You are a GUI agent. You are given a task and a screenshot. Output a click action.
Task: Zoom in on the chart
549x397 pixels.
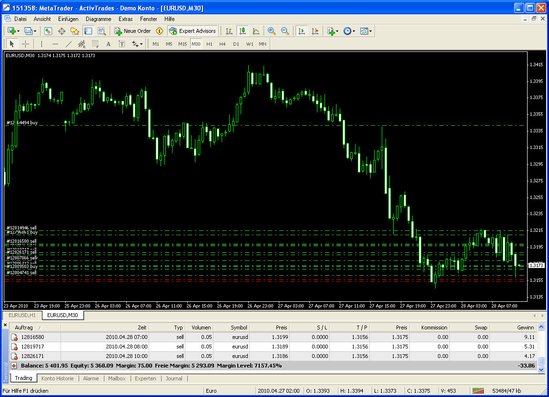(x=272, y=31)
